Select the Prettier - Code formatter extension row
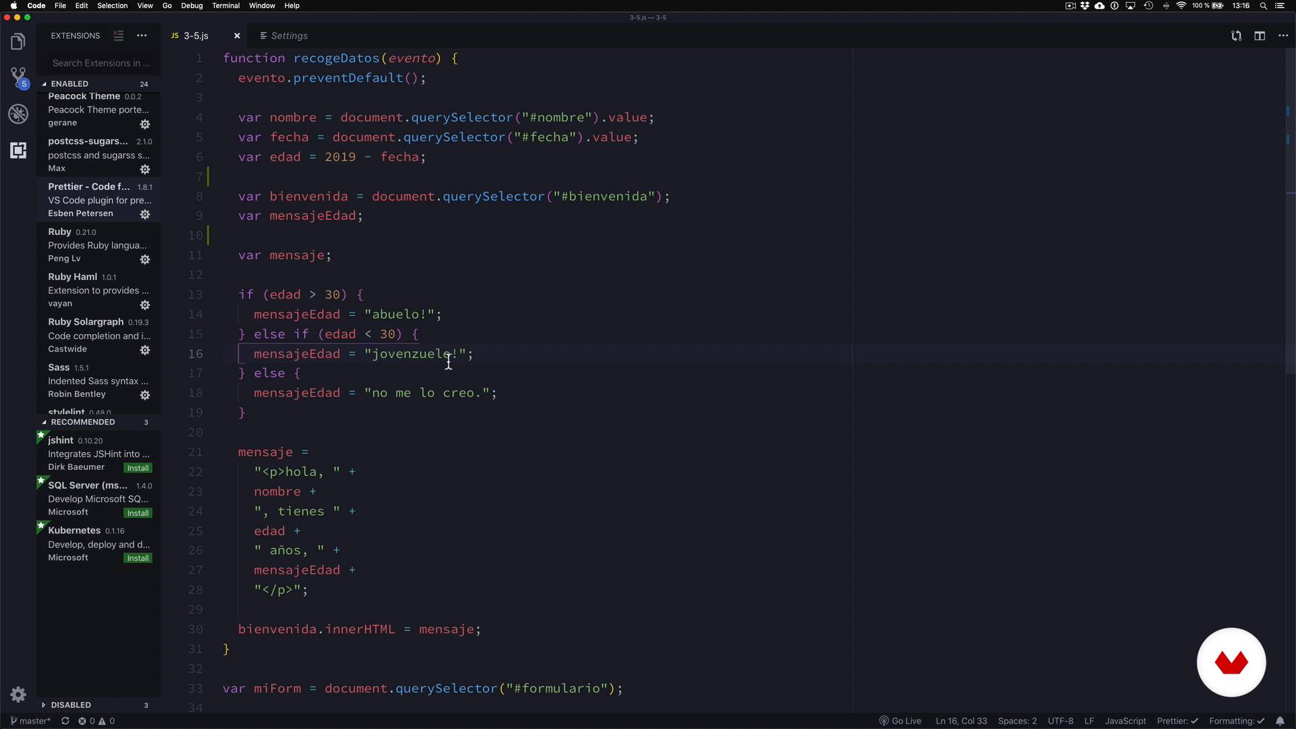1296x729 pixels. [99, 200]
